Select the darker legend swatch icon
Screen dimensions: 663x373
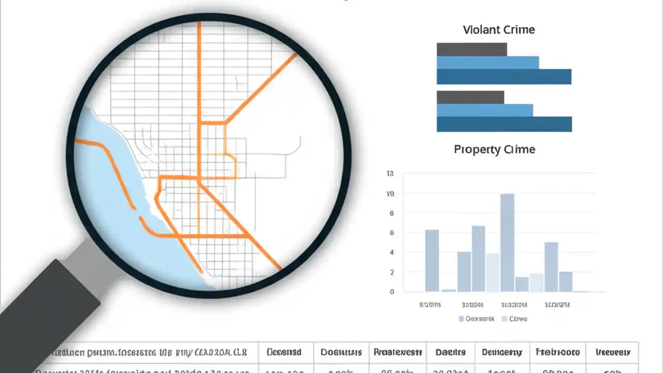click(x=461, y=319)
